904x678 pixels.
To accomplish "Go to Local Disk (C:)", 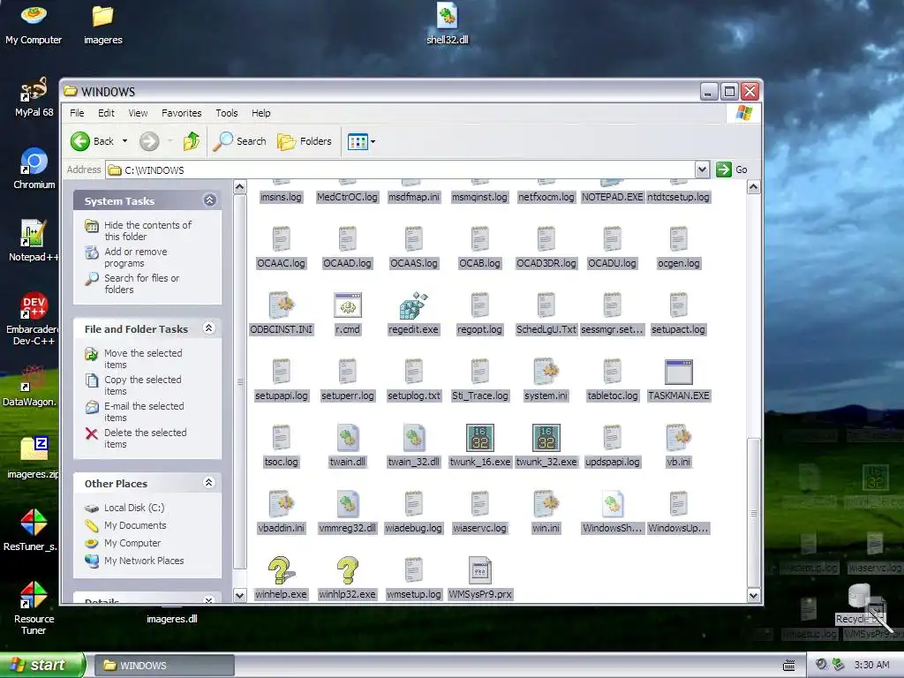I will (134, 508).
